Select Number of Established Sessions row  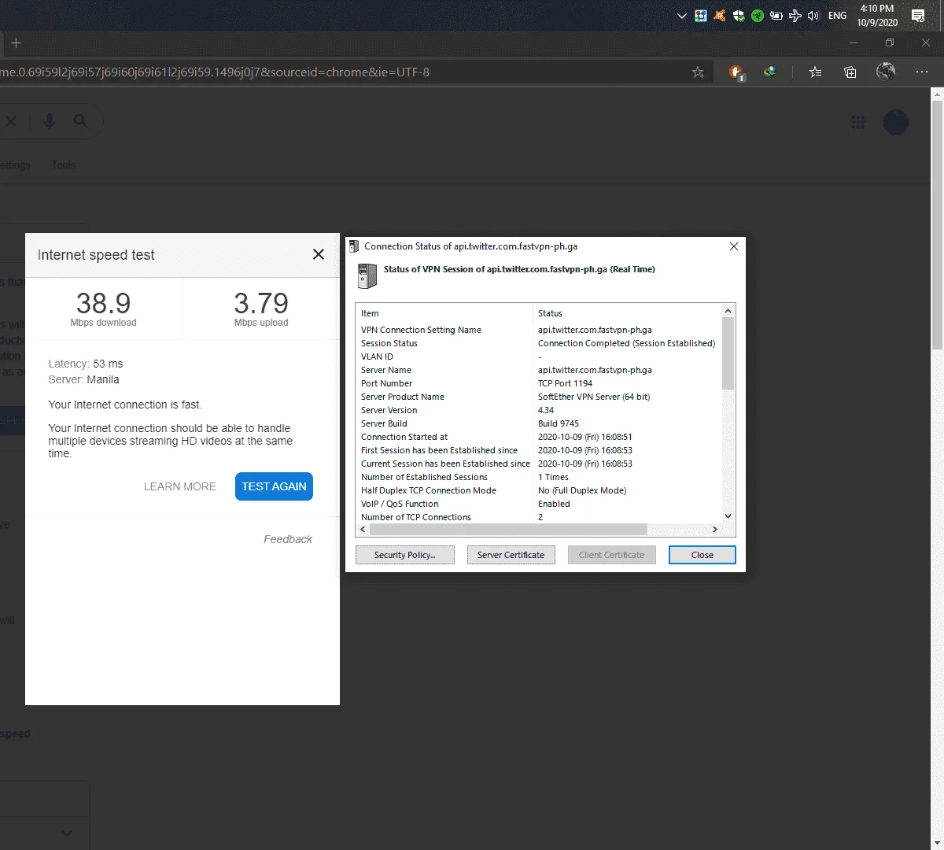click(539, 477)
